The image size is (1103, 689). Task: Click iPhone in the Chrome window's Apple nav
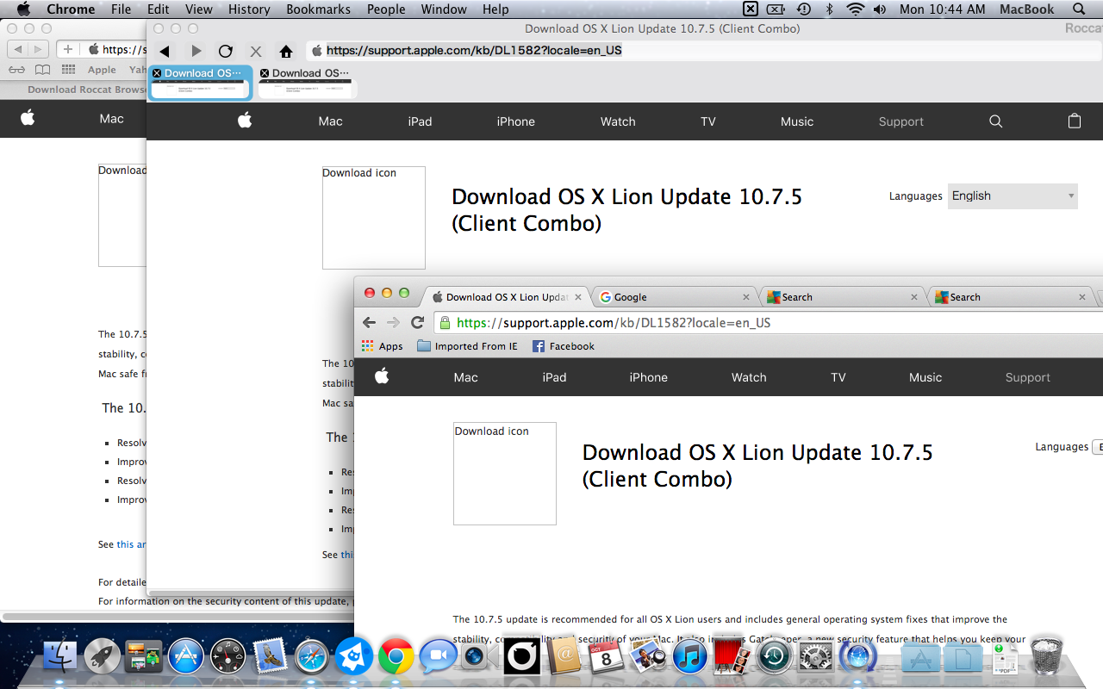coord(649,377)
